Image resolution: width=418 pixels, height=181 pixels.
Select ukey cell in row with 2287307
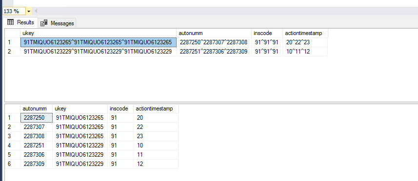80,127
